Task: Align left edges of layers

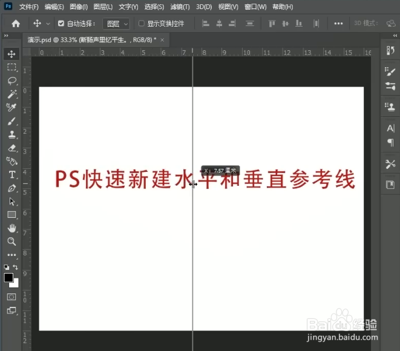Action: click(x=206, y=24)
